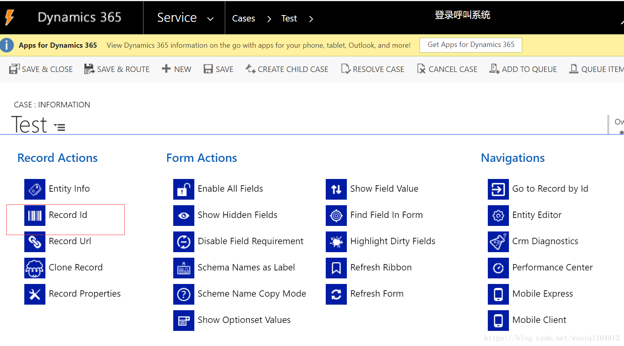
Task: Open the Test record form selector menu
Action: pyautogui.click(x=60, y=127)
